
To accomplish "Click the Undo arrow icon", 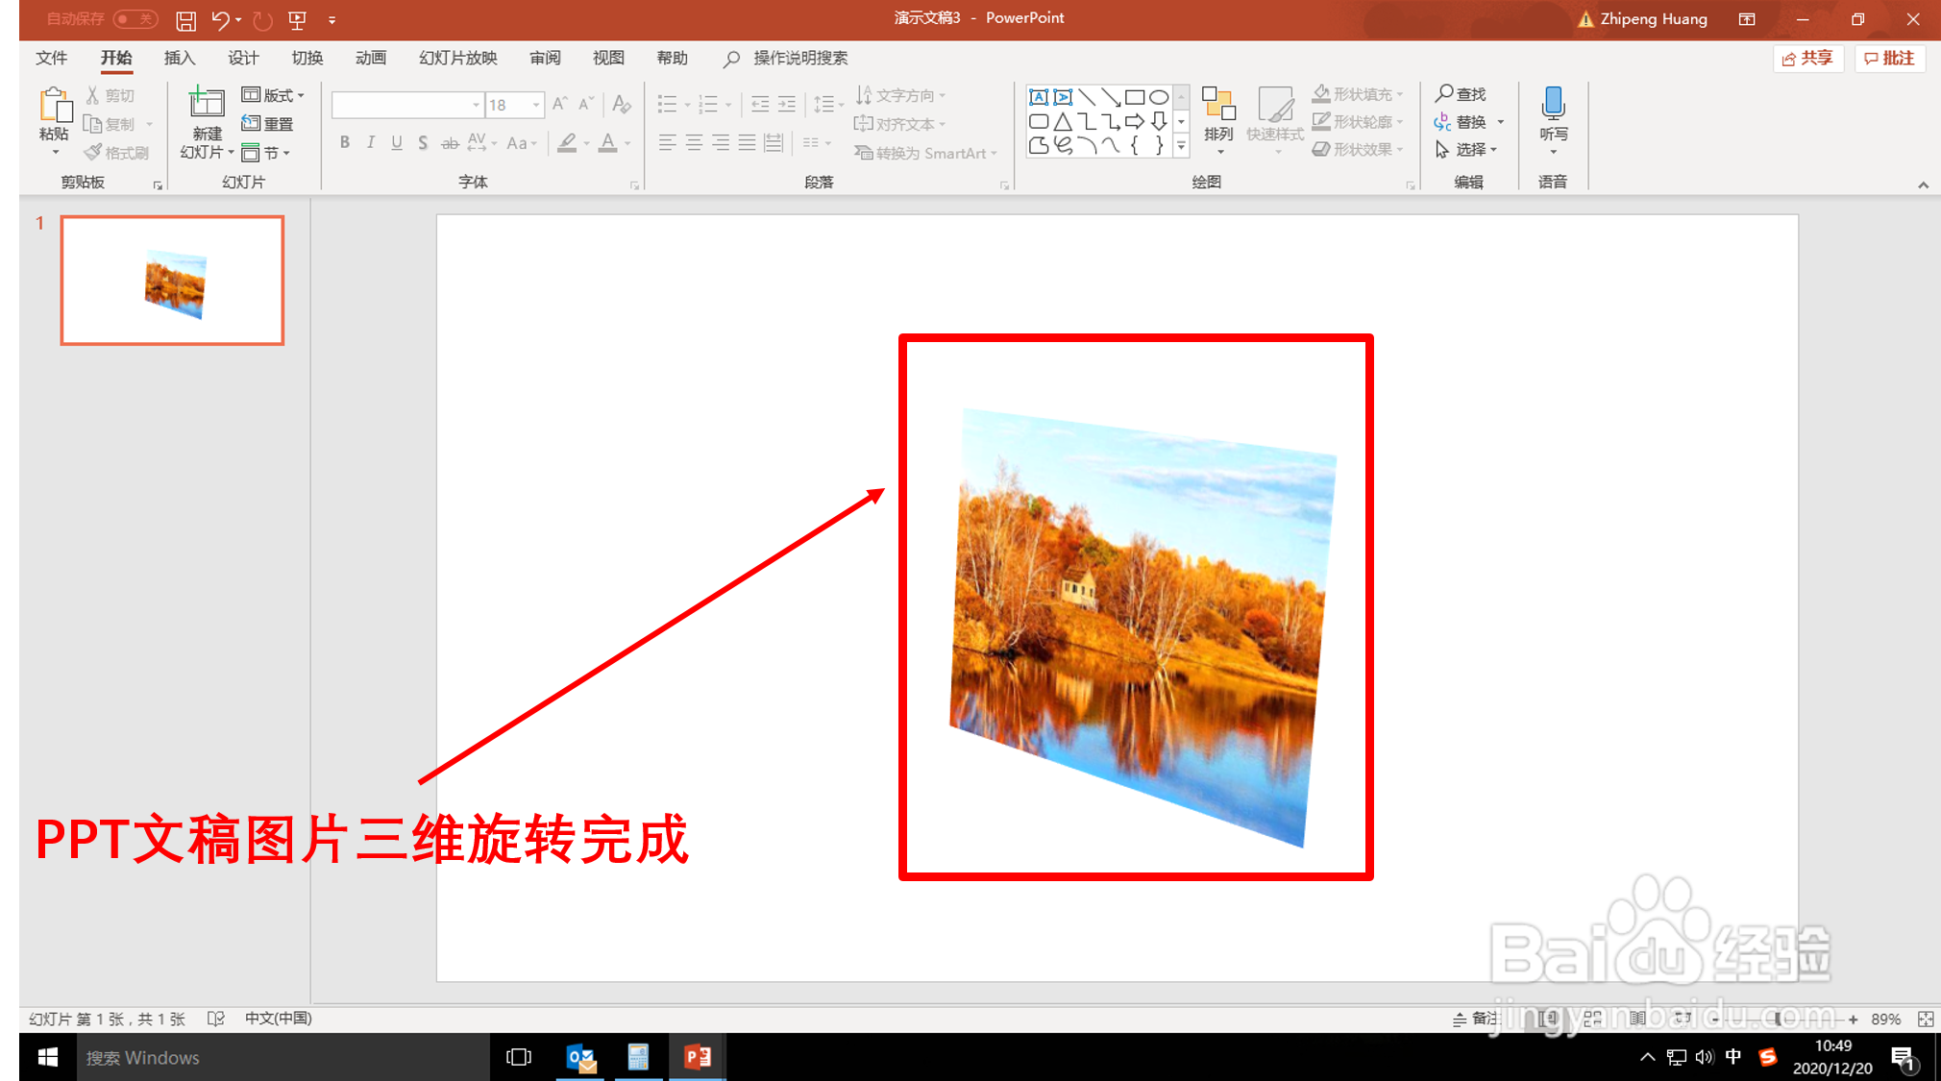I will [220, 20].
